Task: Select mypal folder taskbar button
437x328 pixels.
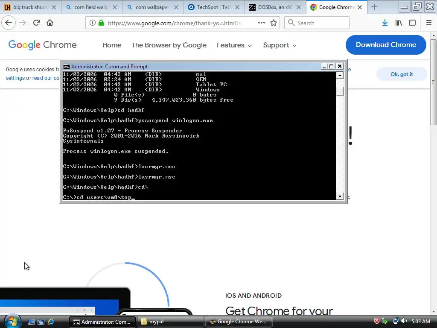Action: pyautogui.click(x=170, y=322)
